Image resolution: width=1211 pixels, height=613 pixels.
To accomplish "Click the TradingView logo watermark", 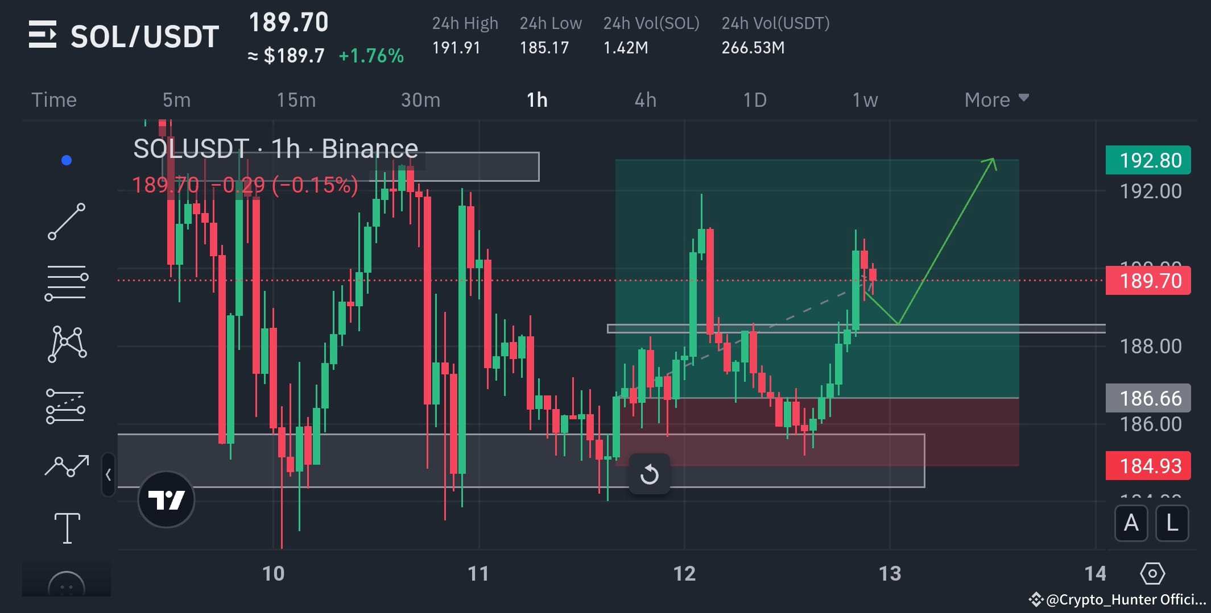I will pyautogui.click(x=166, y=499).
